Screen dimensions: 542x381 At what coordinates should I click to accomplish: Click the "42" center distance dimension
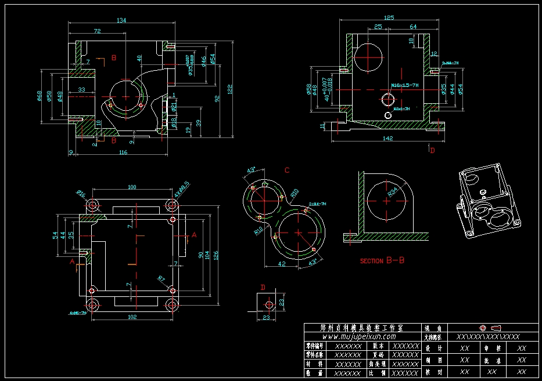click(282, 264)
